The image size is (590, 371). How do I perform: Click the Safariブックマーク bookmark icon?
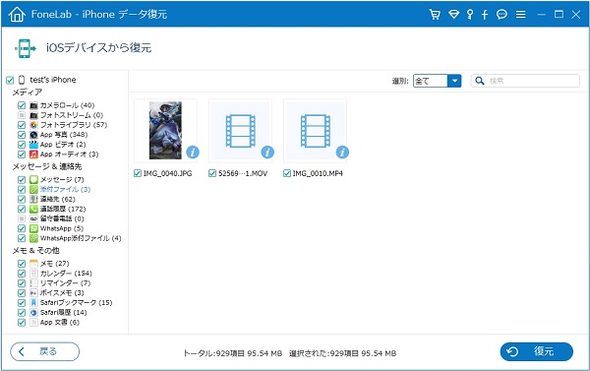tap(33, 302)
